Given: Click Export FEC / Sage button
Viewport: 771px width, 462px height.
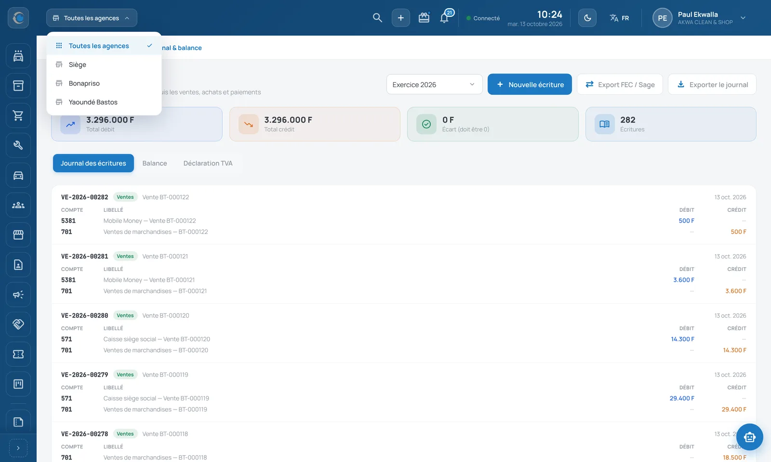Looking at the screenshot, I should point(620,84).
